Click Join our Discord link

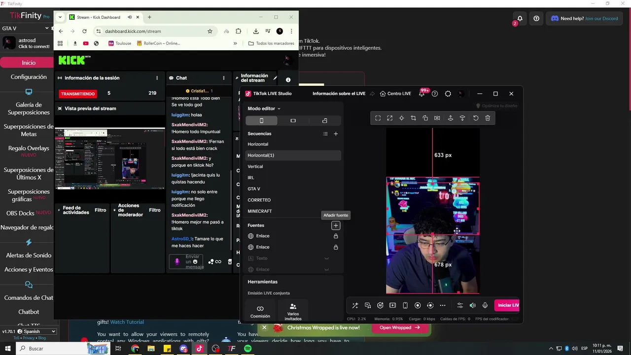[601, 19]
